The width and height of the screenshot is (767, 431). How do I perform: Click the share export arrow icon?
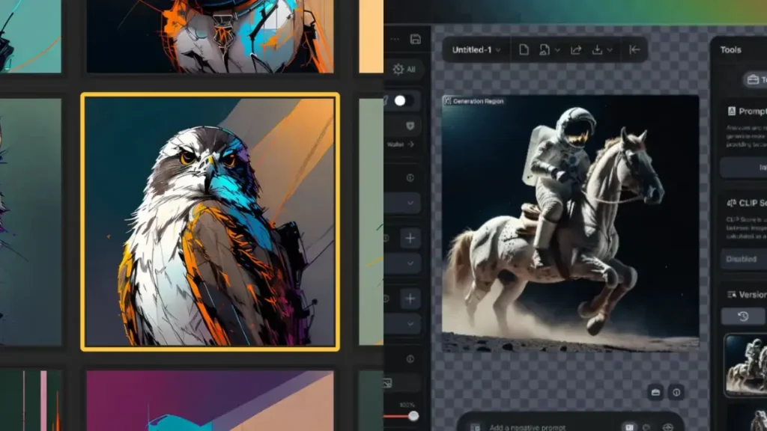coord(575,49)
